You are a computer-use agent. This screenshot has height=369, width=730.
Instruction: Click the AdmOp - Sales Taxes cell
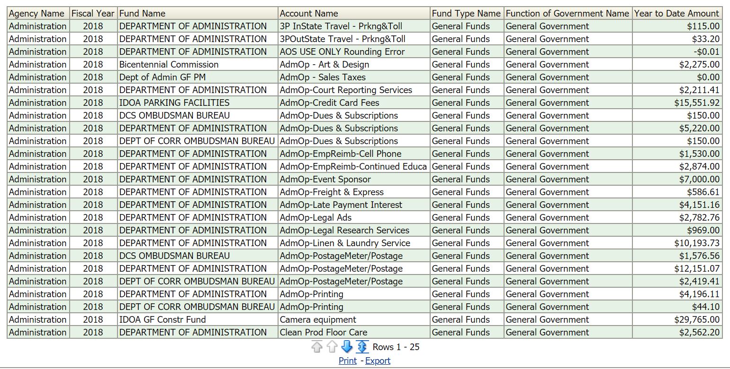(354, 77)
